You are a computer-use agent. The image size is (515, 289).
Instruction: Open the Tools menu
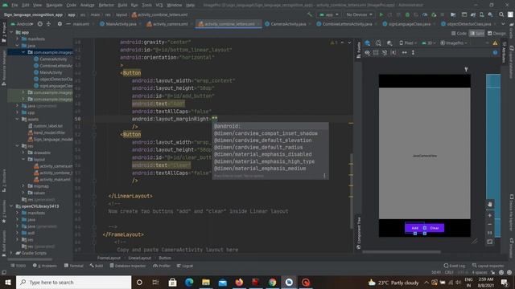(x=146, y=5)
